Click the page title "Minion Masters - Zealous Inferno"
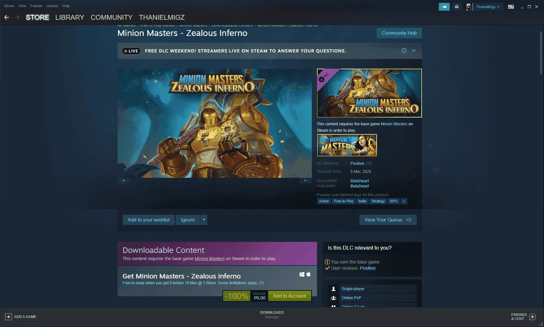This screenshot has height=327, width=544. coord(182,33)
